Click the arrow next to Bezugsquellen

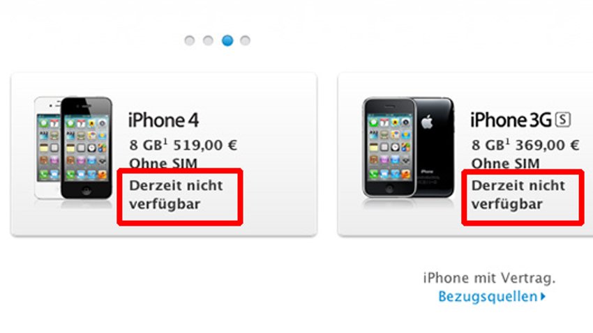click(543, 296)
